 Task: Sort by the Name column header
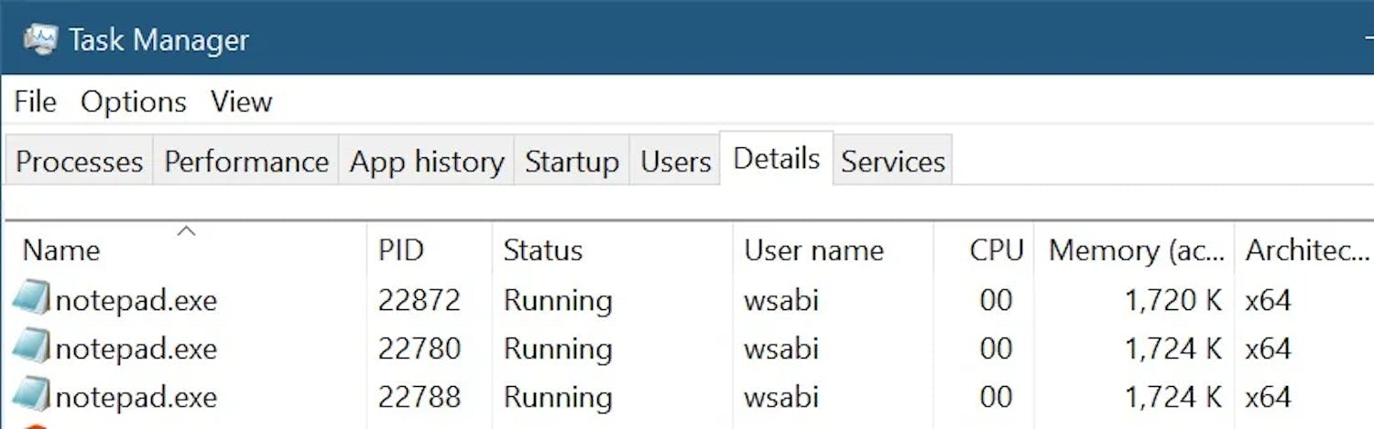coord(185,250)
